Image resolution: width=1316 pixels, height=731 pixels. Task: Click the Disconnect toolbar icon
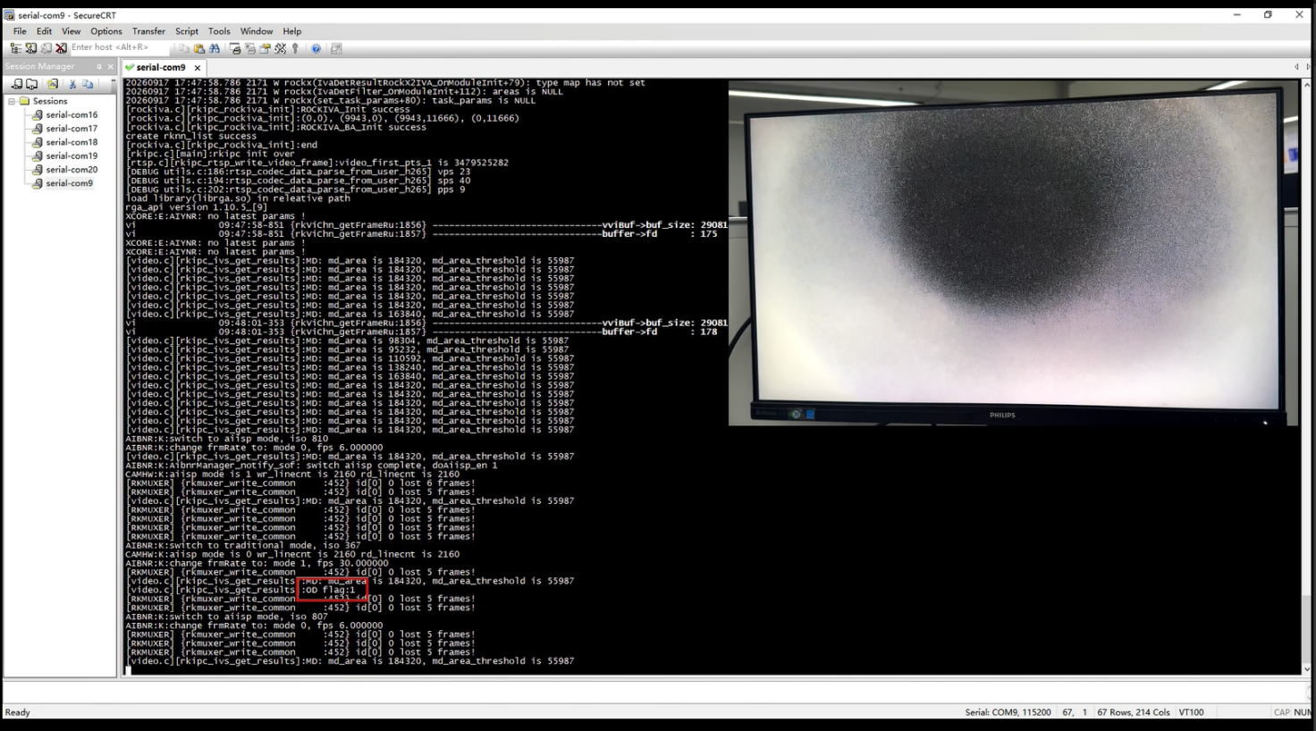[x=61, y=48]
